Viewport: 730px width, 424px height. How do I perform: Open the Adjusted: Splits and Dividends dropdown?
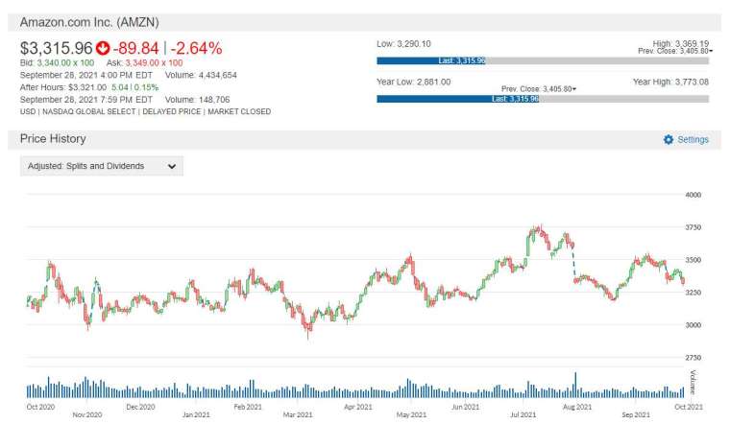pos(102,166)
